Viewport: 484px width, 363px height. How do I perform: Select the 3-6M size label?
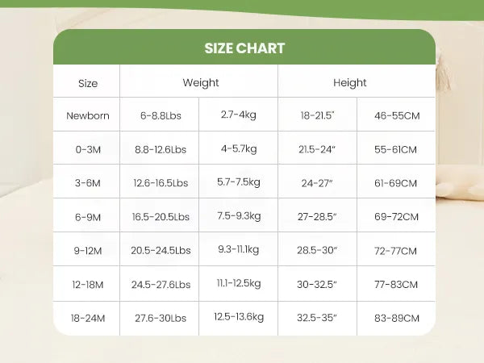88,183
